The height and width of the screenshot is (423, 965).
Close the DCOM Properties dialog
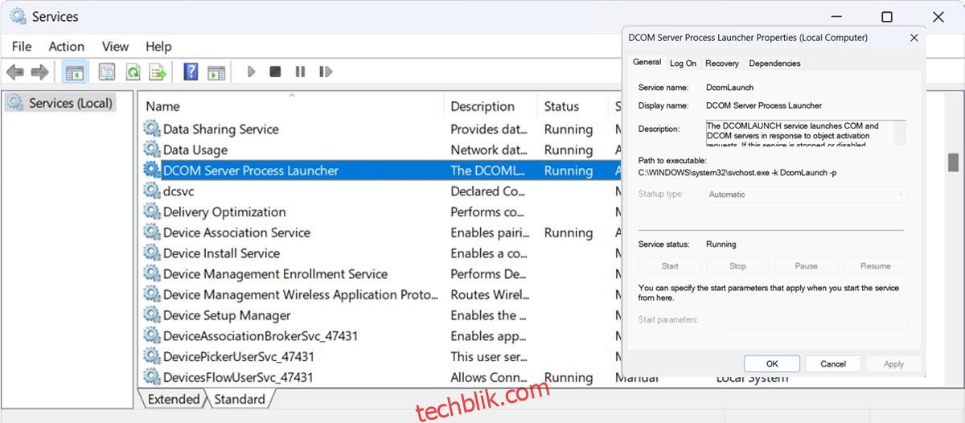(914, 38)
